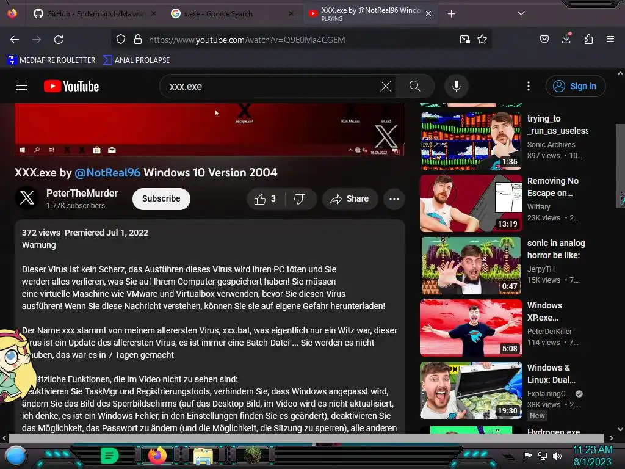Switch to x.exe Google Search tab

[x=233, y=13]
